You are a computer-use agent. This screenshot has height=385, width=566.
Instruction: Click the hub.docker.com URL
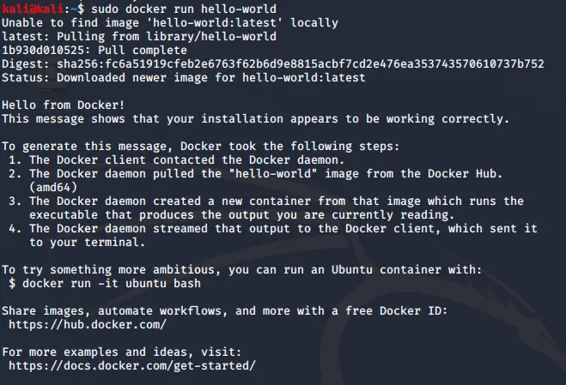88,324
